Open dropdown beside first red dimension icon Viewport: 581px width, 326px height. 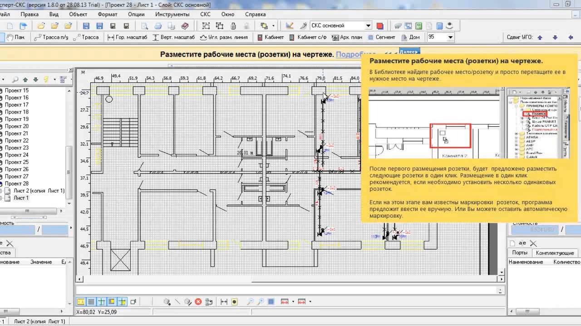(x=293, y=302)
